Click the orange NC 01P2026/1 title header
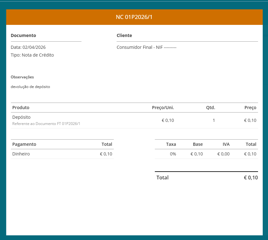The height and width of the screenshot is (240, 268). coord(134,17)
